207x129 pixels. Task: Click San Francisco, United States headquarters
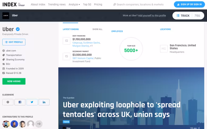[183, 47]
